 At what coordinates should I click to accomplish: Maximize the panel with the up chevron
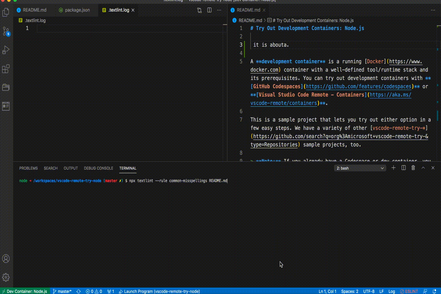point(423,168)
